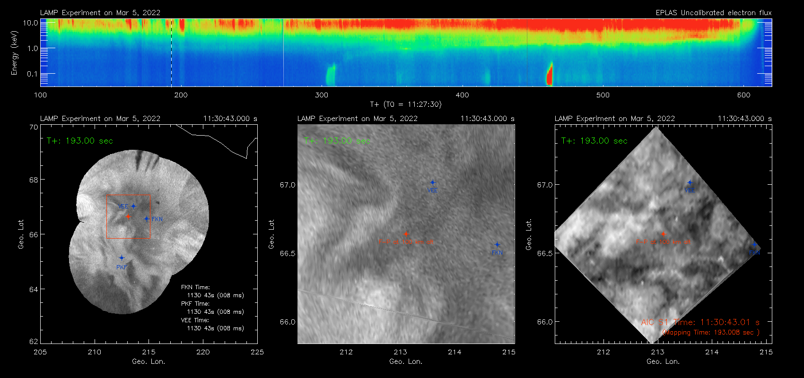Click the 62 latitude tick on the left map
Screen dimensions: 804x378
pos(34,341)
